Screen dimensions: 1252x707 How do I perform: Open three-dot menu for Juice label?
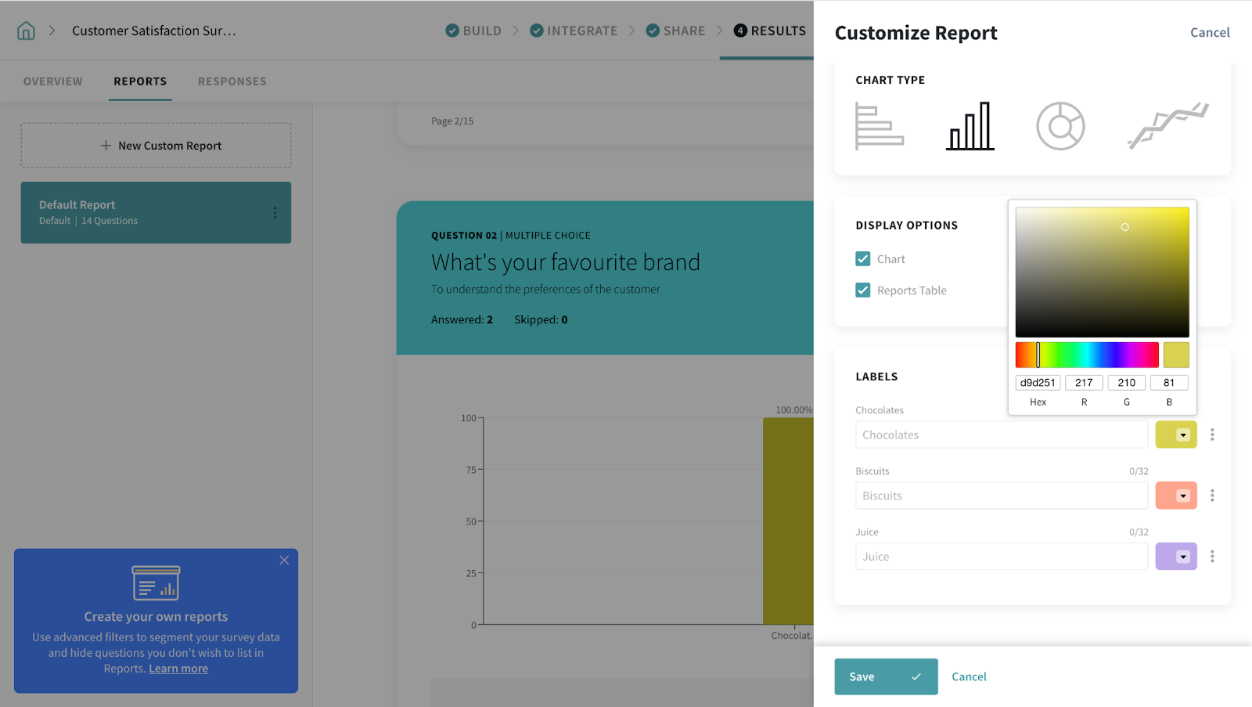point(1212,557)
